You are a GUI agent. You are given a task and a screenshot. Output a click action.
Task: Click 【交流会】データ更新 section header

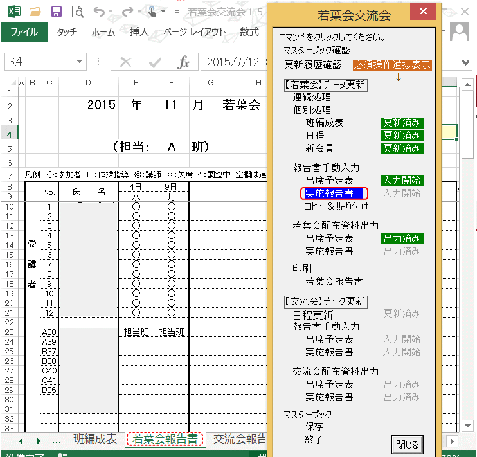326,301
